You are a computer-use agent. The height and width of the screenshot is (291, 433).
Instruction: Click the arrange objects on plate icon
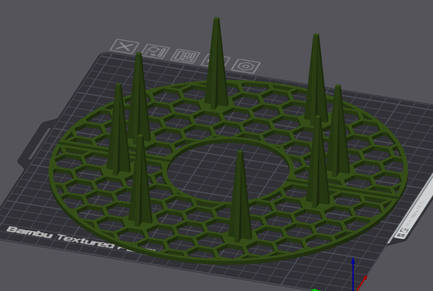pyautogui.click(x=185, y=56)
